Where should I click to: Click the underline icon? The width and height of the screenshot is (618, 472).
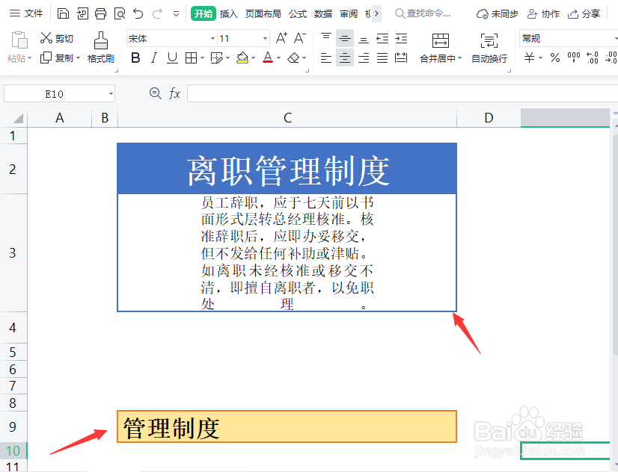171,58
